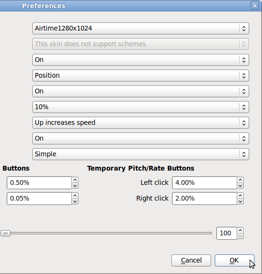Click the up arrow of the 100 spinbox
The width and height of the screenshot is (262, 274).
[x=241, y=231]
